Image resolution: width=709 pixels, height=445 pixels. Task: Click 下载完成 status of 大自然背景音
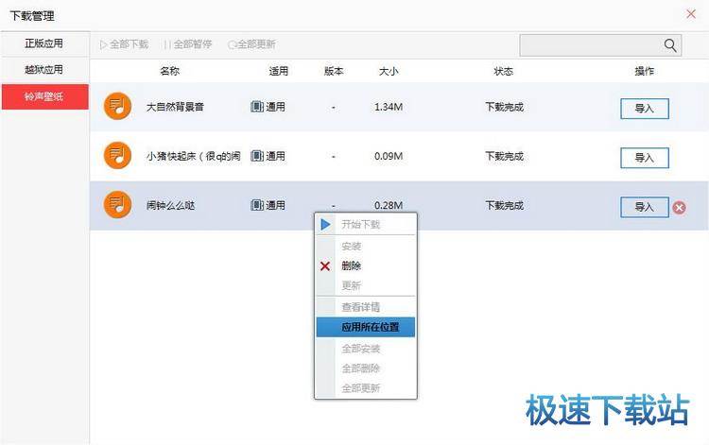click(504, 107)
